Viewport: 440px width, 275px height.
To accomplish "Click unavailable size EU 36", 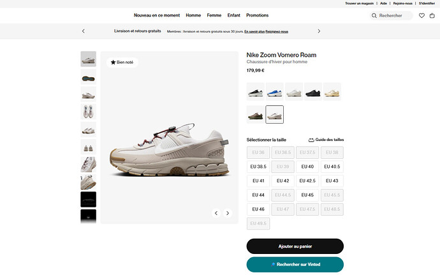I will 258,152.
